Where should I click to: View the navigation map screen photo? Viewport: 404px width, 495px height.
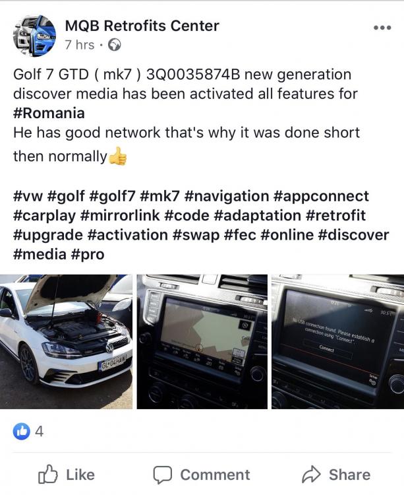pos(202,342)
